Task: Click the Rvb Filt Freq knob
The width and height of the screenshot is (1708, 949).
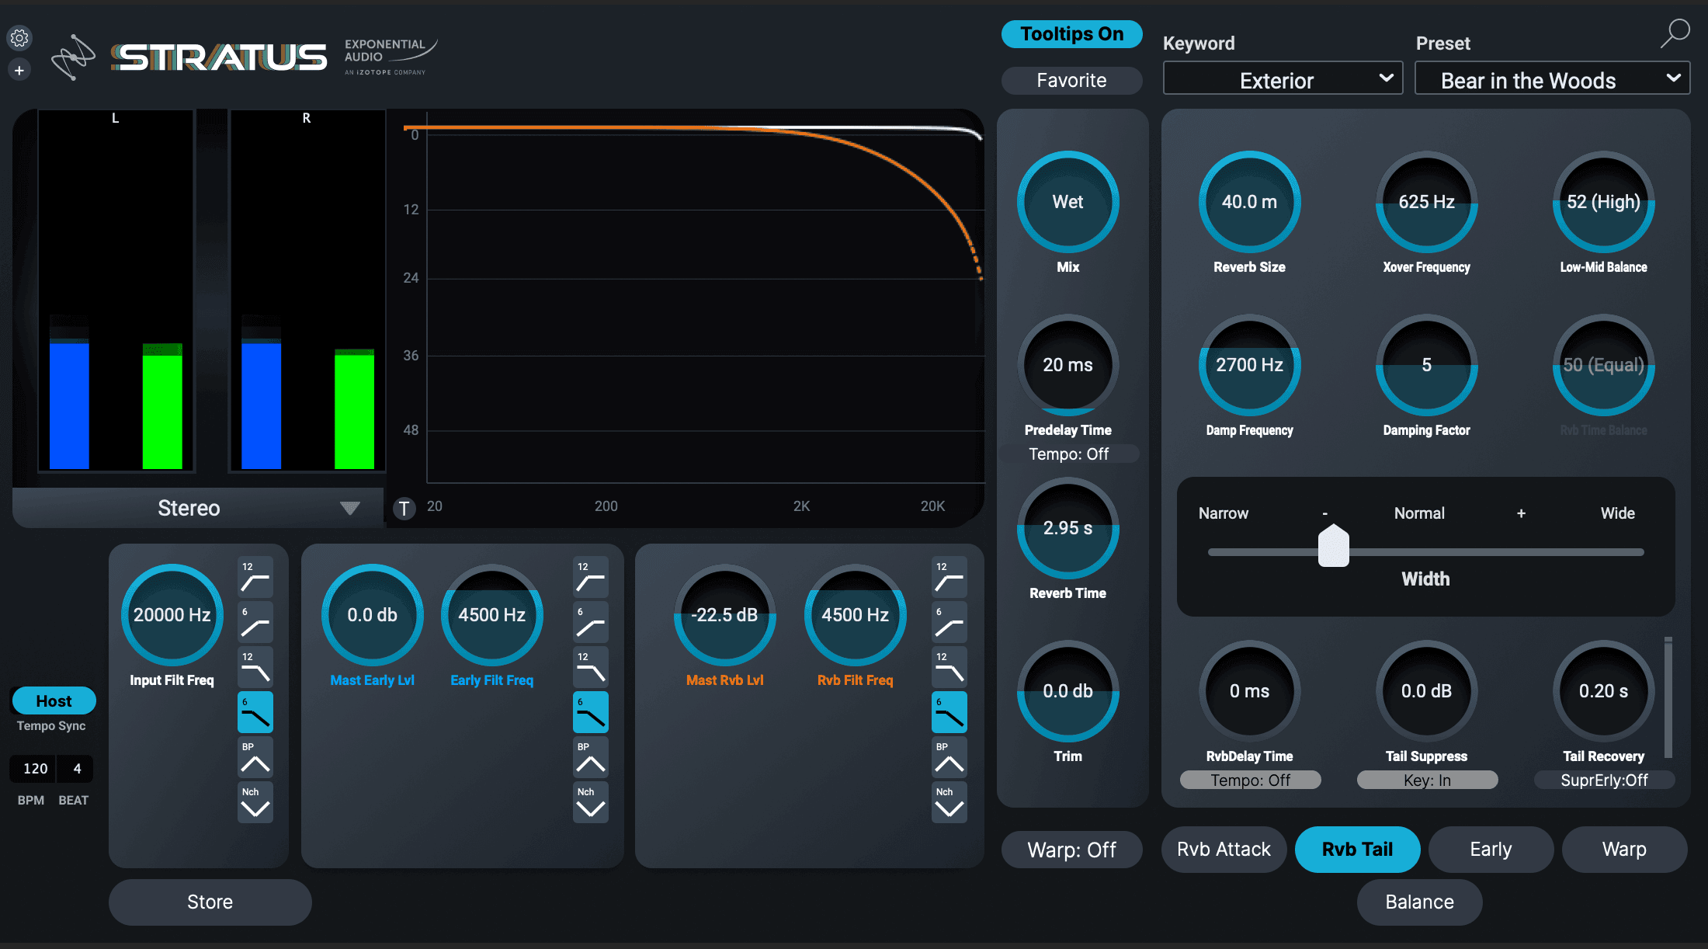Action: [856, 615]
